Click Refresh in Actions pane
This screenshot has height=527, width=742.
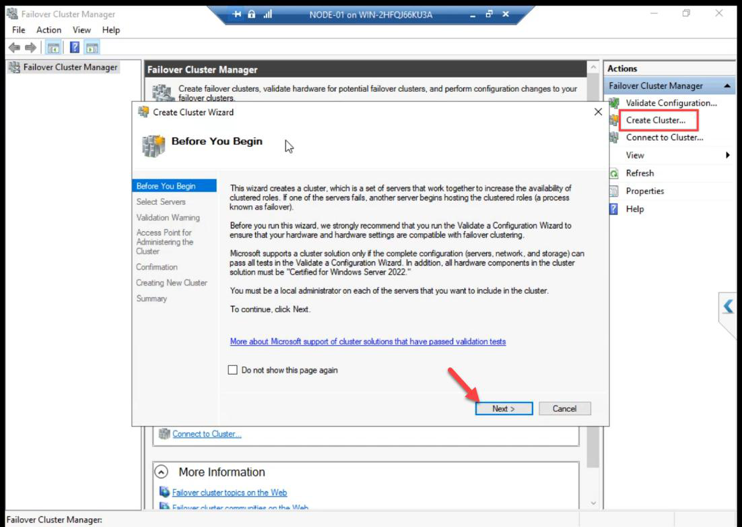(x=640, y=173)
